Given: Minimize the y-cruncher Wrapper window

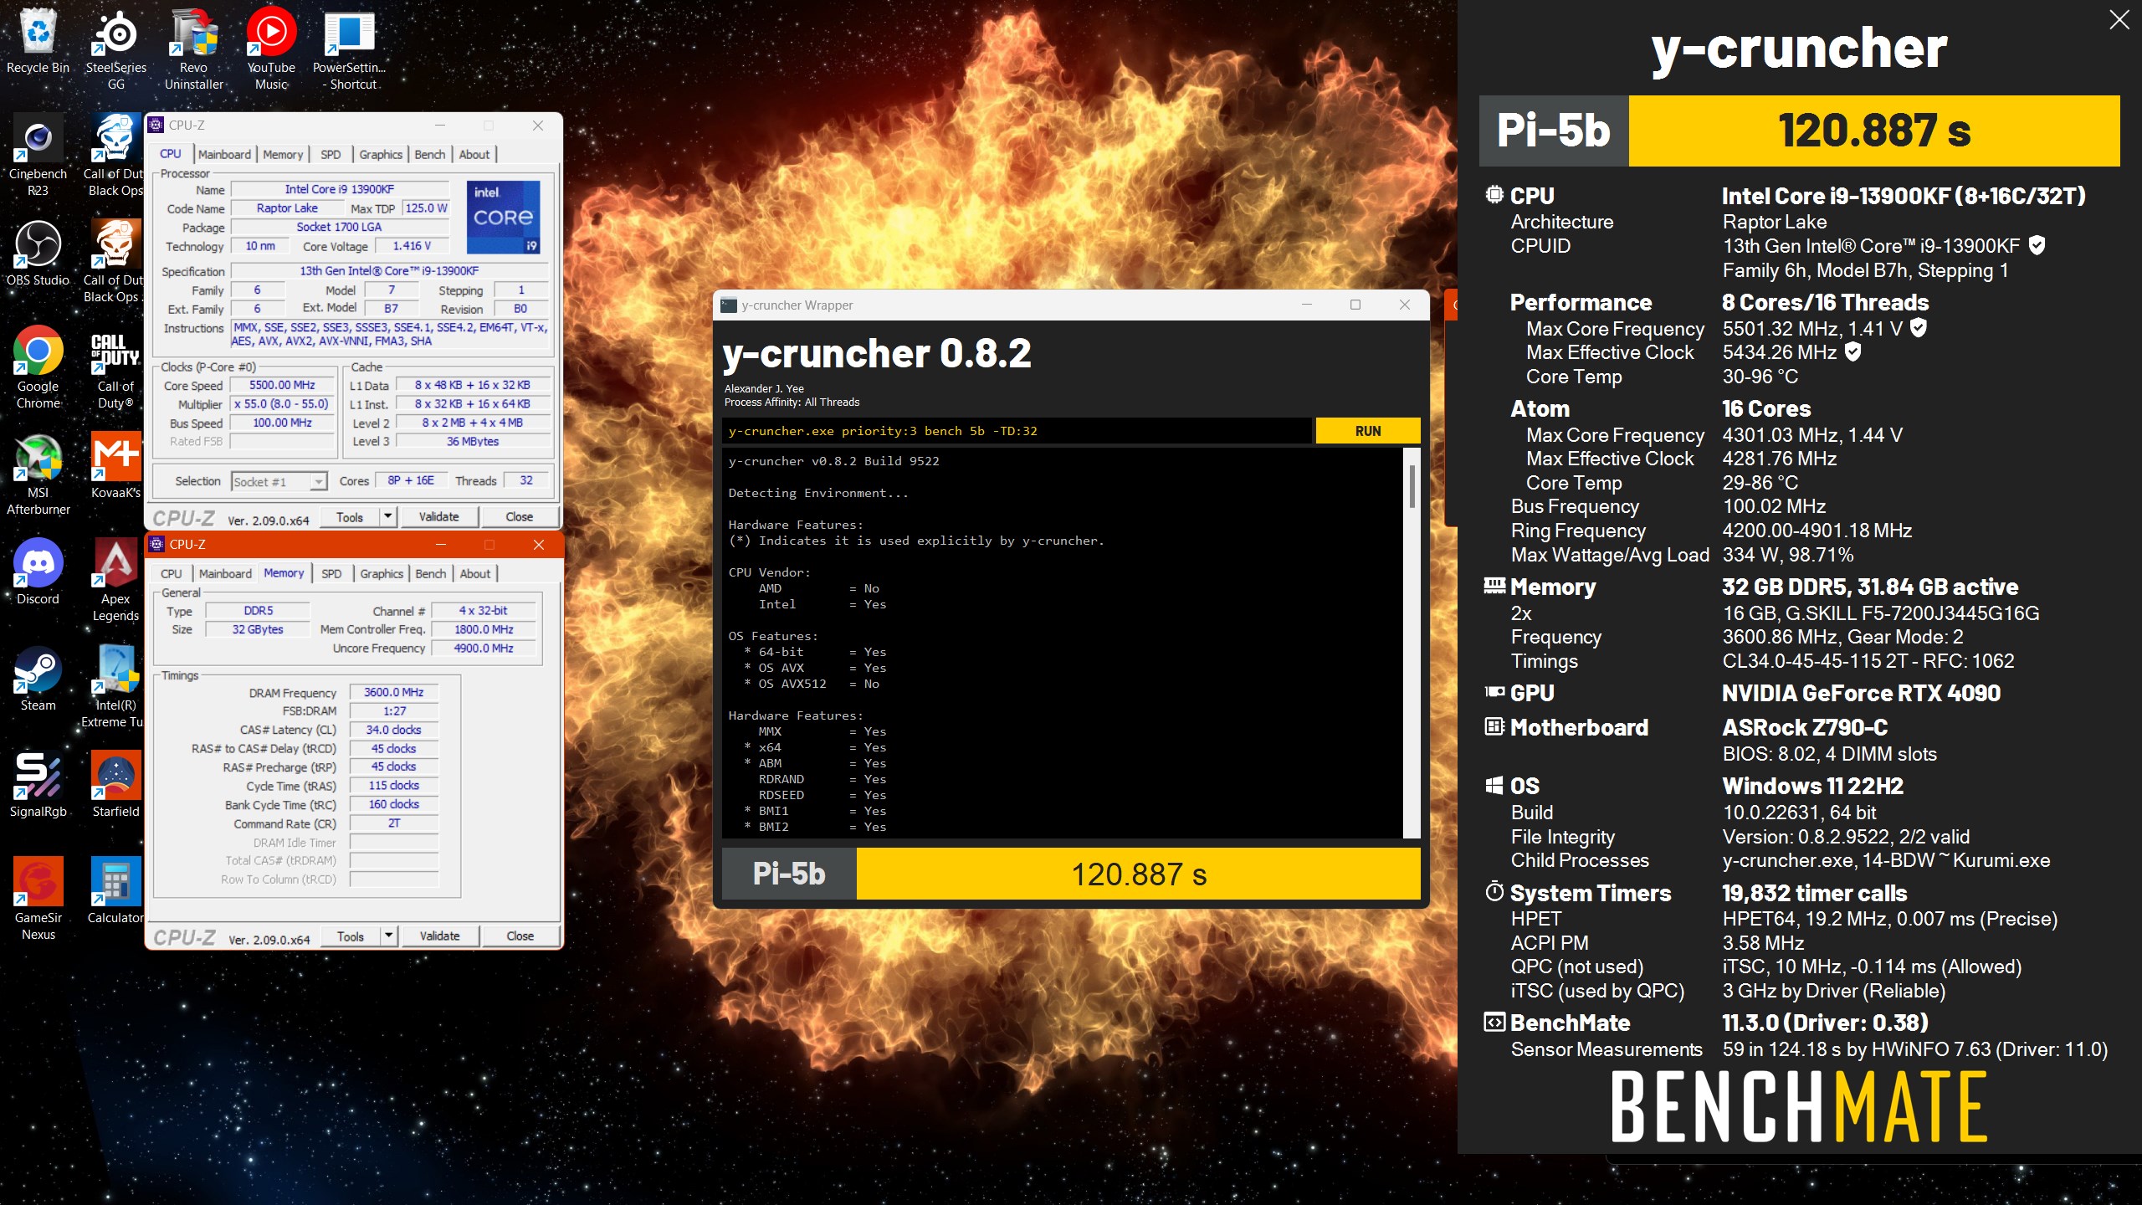Looking at the screenshot, I should pos(1306,305).
